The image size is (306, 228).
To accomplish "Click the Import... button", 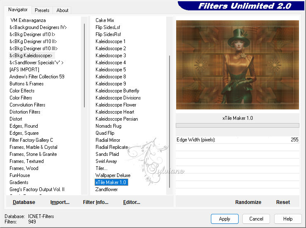I will 60,202.
